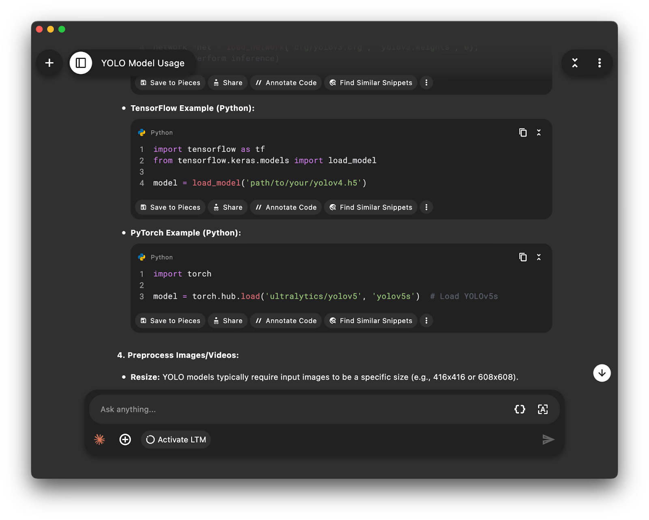
Task: Annotate Code on the topmost snippet
Action: pos(286,83)
